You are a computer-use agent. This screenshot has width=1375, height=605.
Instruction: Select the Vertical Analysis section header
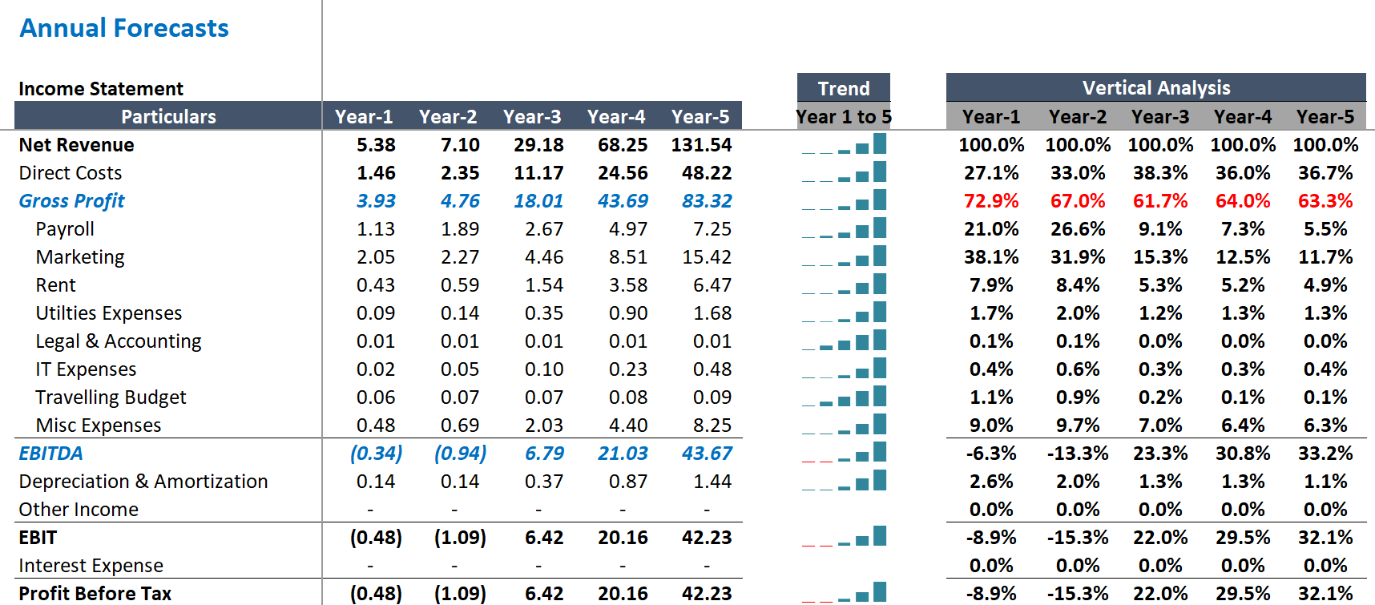click(1155, 87)
